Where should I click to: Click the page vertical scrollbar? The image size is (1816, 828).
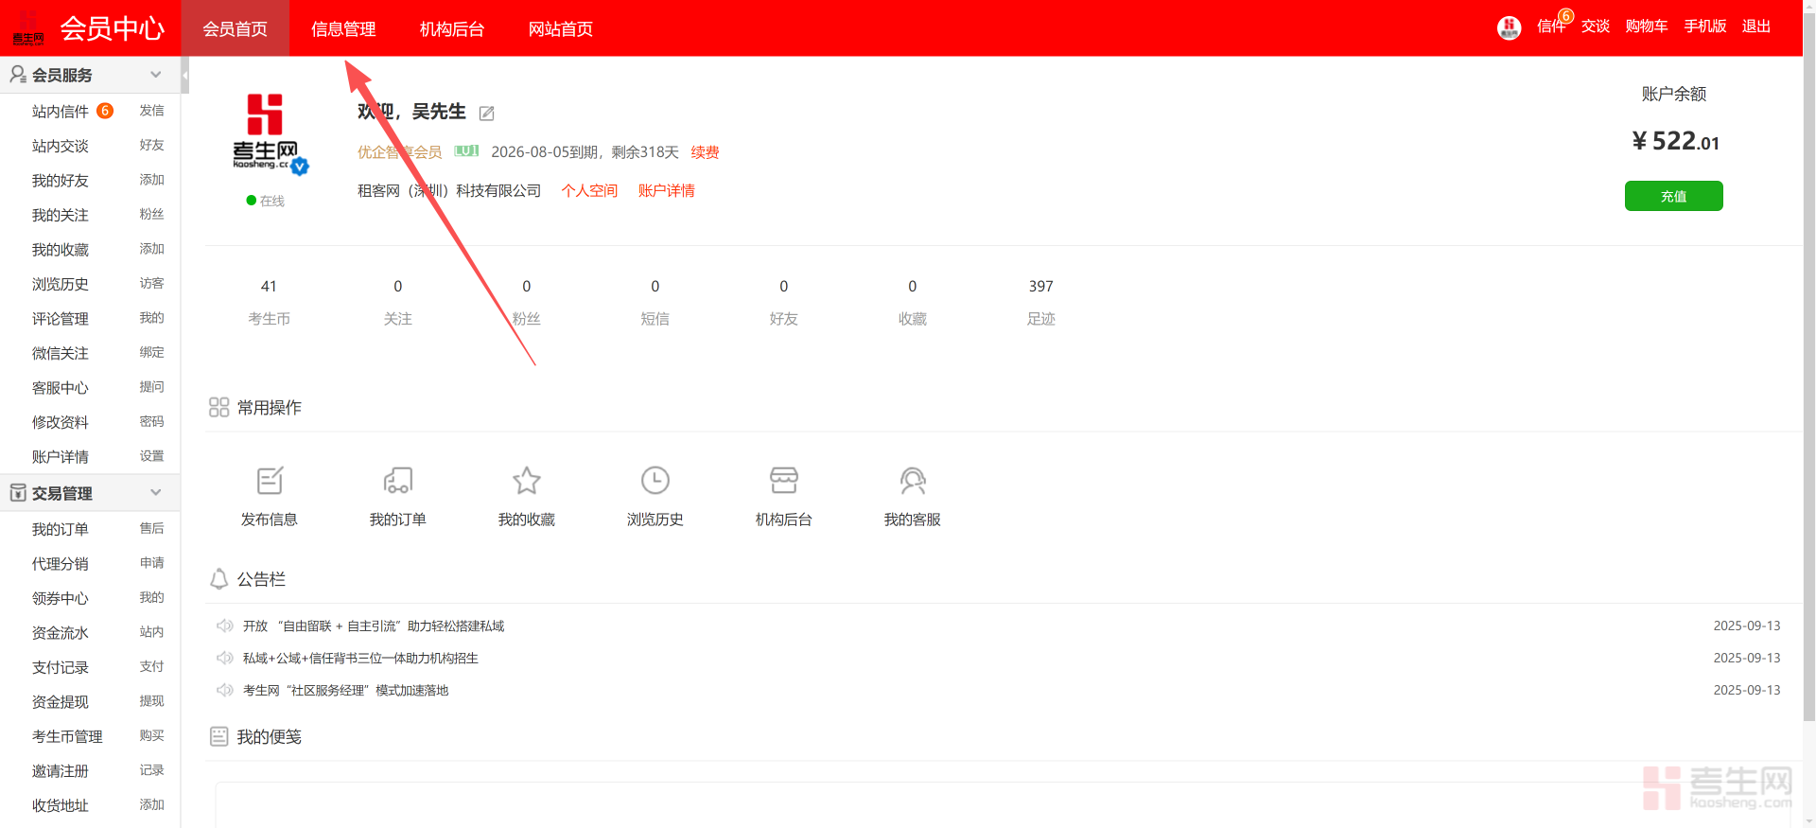[1808, 379]
